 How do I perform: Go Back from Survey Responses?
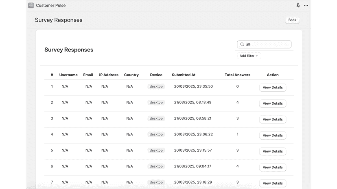pos(292,20)
